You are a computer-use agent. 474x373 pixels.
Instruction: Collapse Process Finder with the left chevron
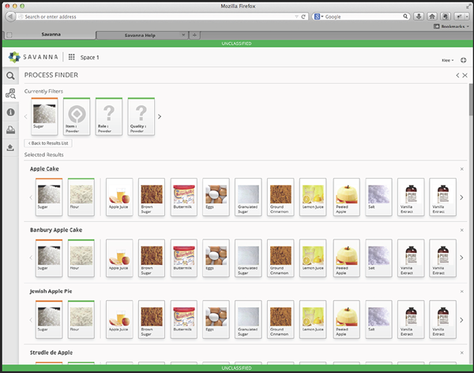(457, 75)
